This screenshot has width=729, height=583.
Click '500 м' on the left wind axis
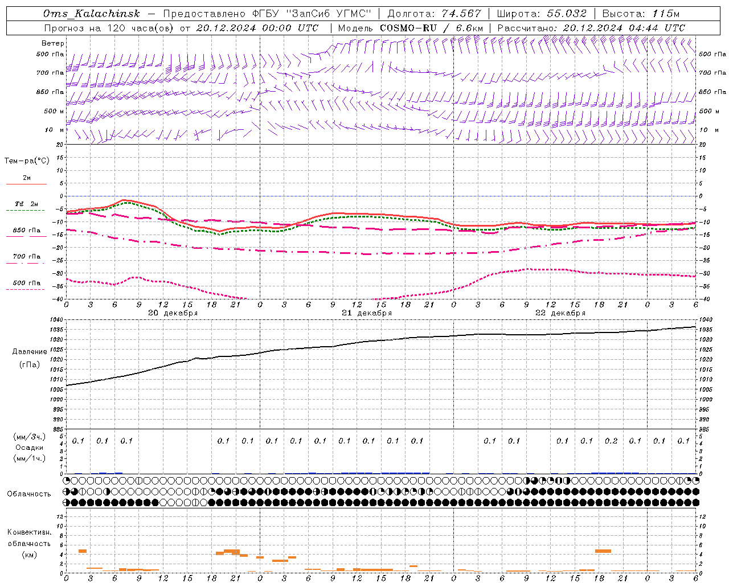point(54,111)
